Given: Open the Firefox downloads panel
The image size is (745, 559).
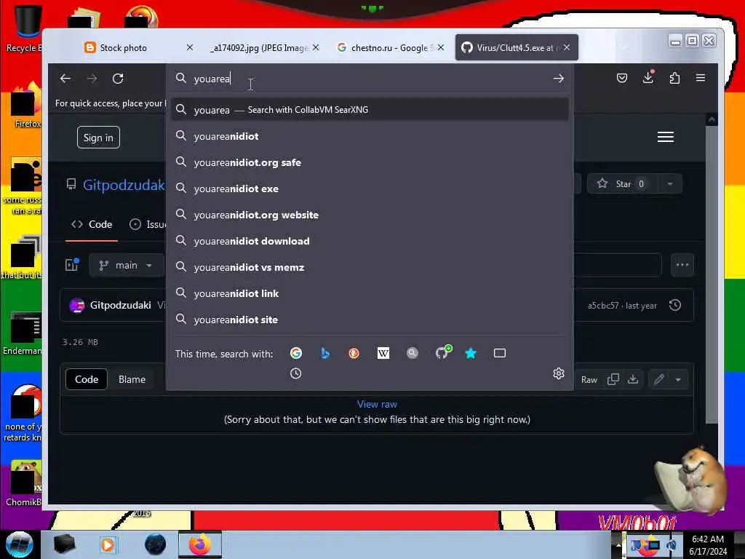Looking at the screenshot, I should (x=648, y=77).
